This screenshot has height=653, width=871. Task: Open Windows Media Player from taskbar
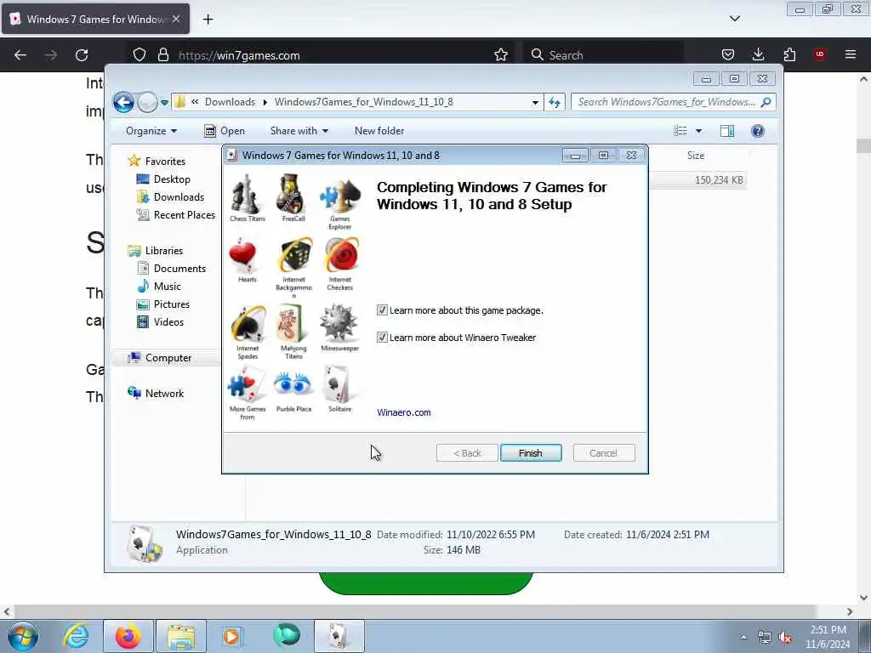click(x=231, y=636)
